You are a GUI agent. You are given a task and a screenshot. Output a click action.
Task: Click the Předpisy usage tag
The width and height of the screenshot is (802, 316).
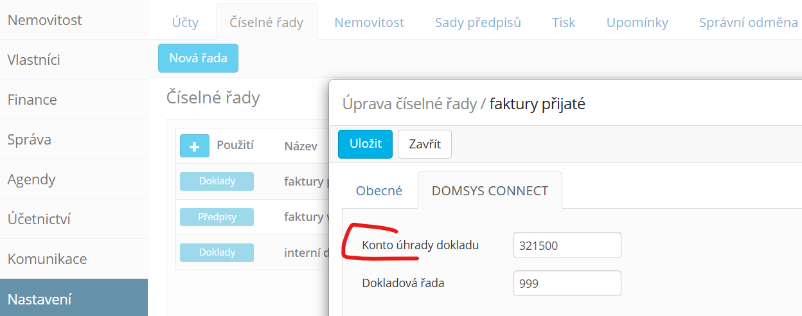[217, 217]
